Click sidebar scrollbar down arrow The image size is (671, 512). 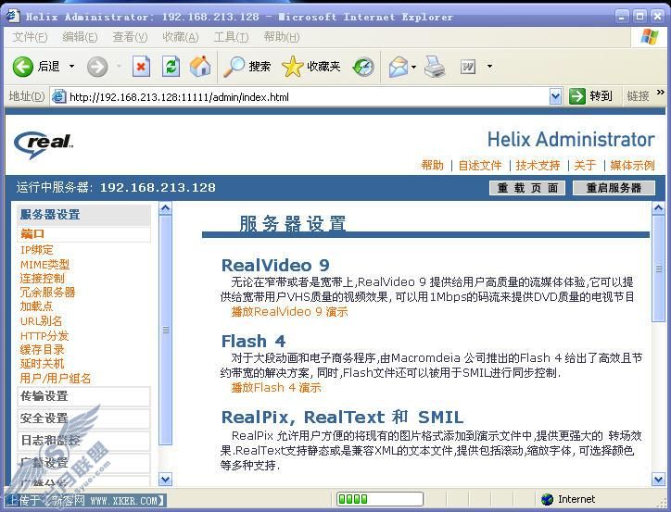click(x=165, y=479)
